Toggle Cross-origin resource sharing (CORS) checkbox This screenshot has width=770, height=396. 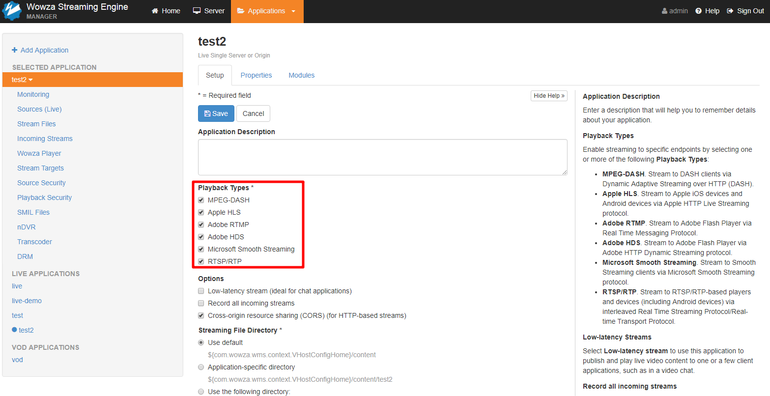point(201,315)
